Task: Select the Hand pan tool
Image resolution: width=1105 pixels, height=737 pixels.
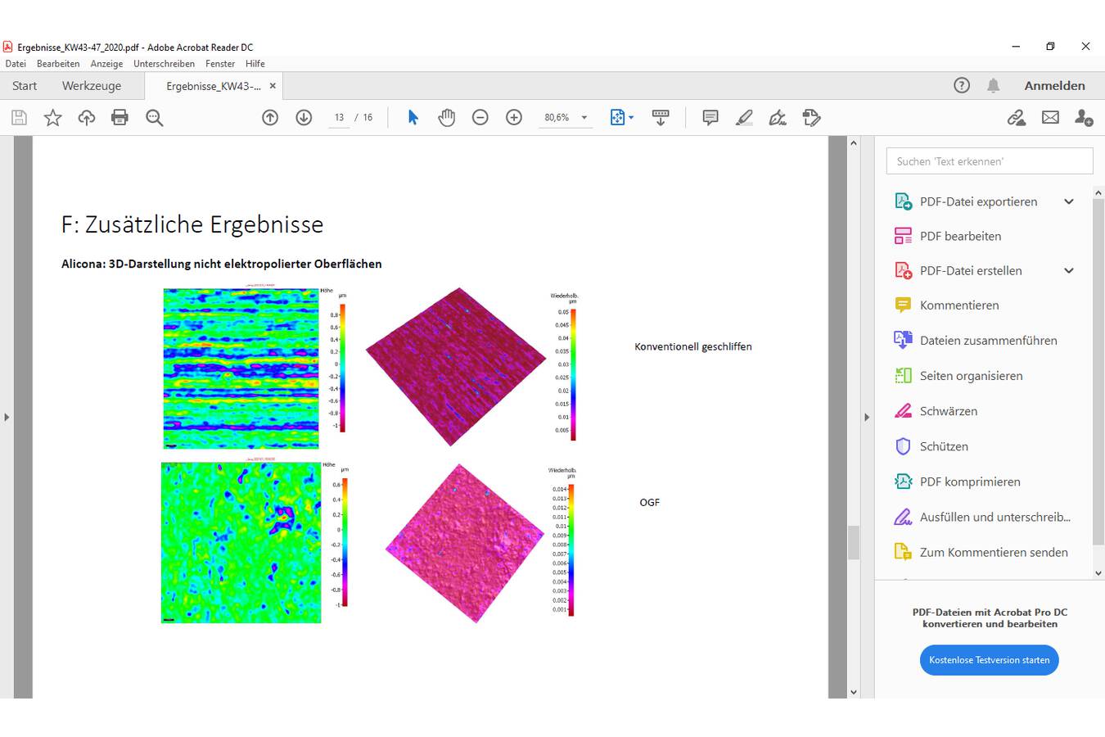Action: click(446, 118)
